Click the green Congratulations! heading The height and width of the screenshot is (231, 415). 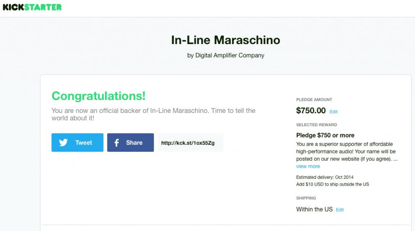tap(98, 96)
